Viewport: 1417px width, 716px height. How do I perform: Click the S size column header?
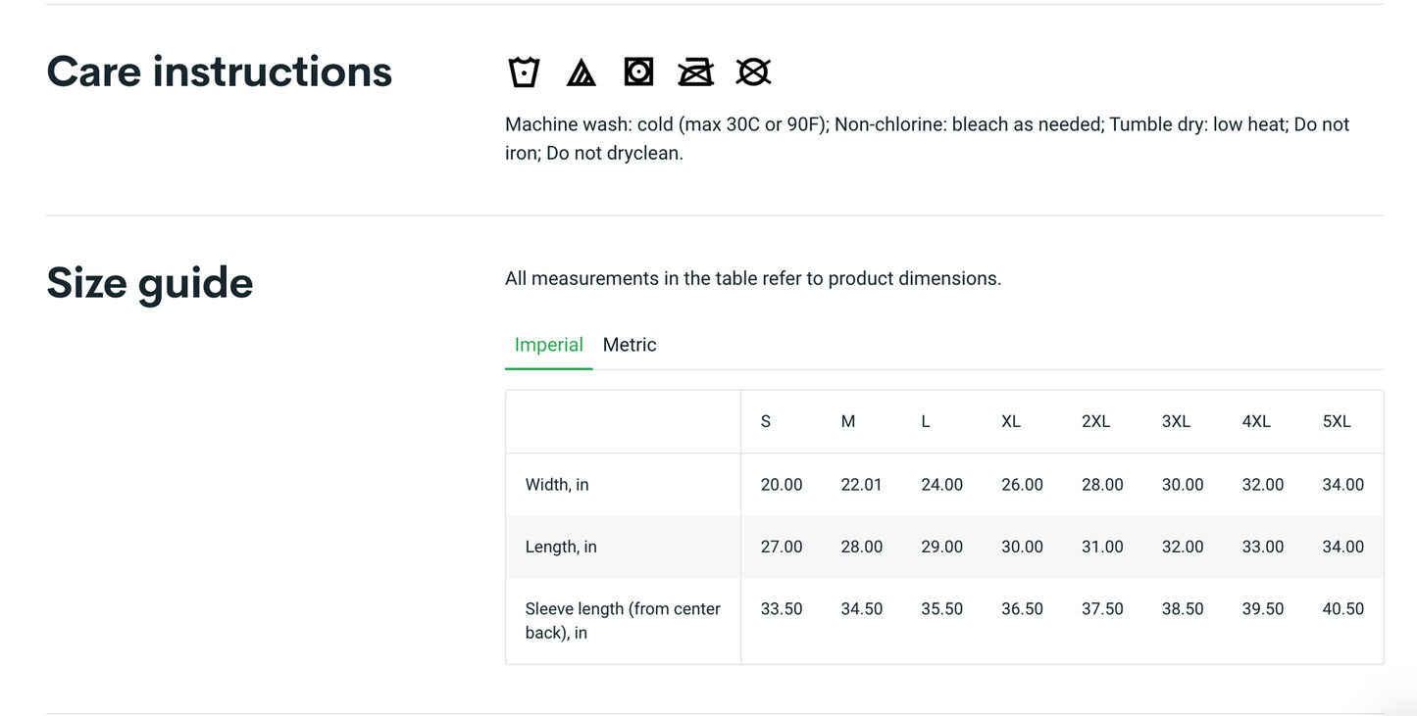point(766,421)
